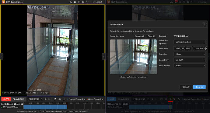Click the live camera video feed
210x113 pixels.
click(x=52, y=50)
